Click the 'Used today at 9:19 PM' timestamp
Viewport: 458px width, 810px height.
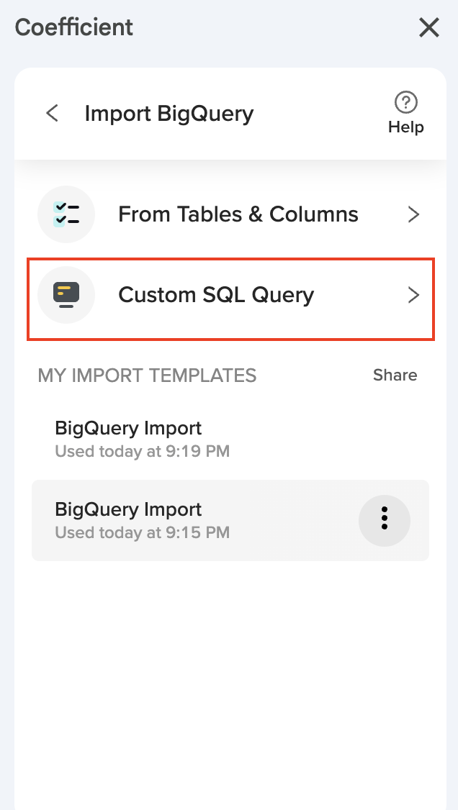(142, 452)
